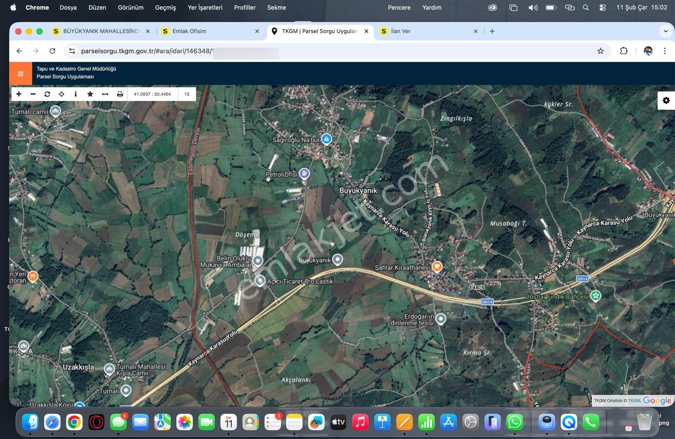The image size is (675, 439).
Task: Open Opera browser from the Dock
Action: [x=96, y=422]
